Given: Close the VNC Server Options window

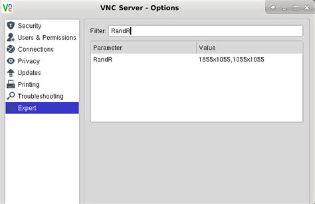Looking at the screenshot, I should (307, 8).
